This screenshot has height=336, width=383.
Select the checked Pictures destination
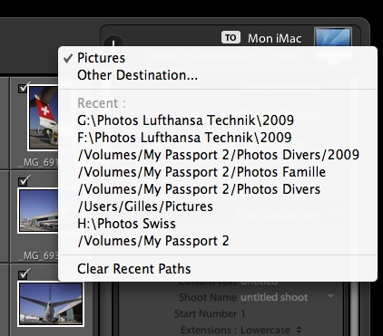pyautogui.click(x=217, y=58)
